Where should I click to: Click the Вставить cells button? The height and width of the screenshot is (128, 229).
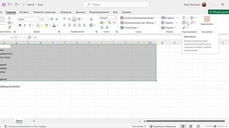click(168, 18)
